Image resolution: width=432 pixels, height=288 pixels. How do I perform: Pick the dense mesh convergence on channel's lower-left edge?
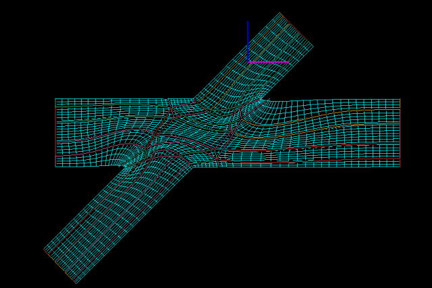pos(126,165)
